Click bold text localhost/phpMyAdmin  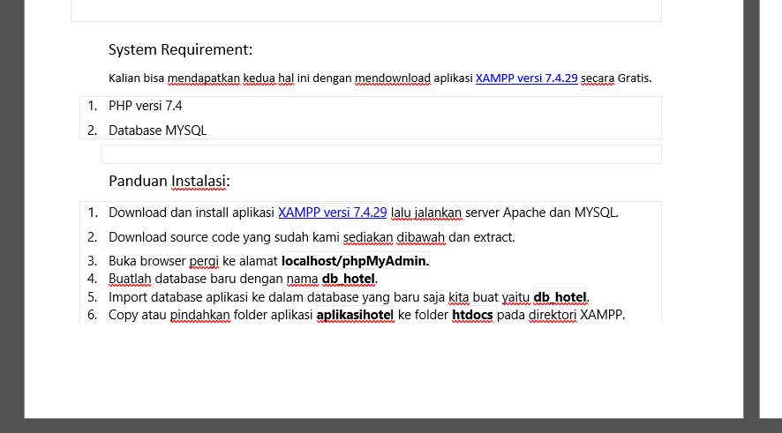(x=355, y=261)
